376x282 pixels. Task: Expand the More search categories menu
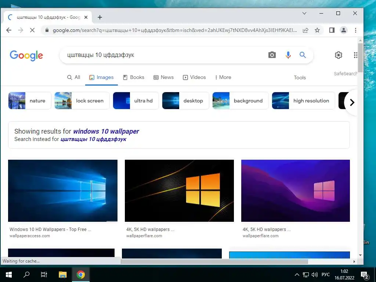(223, 77)
